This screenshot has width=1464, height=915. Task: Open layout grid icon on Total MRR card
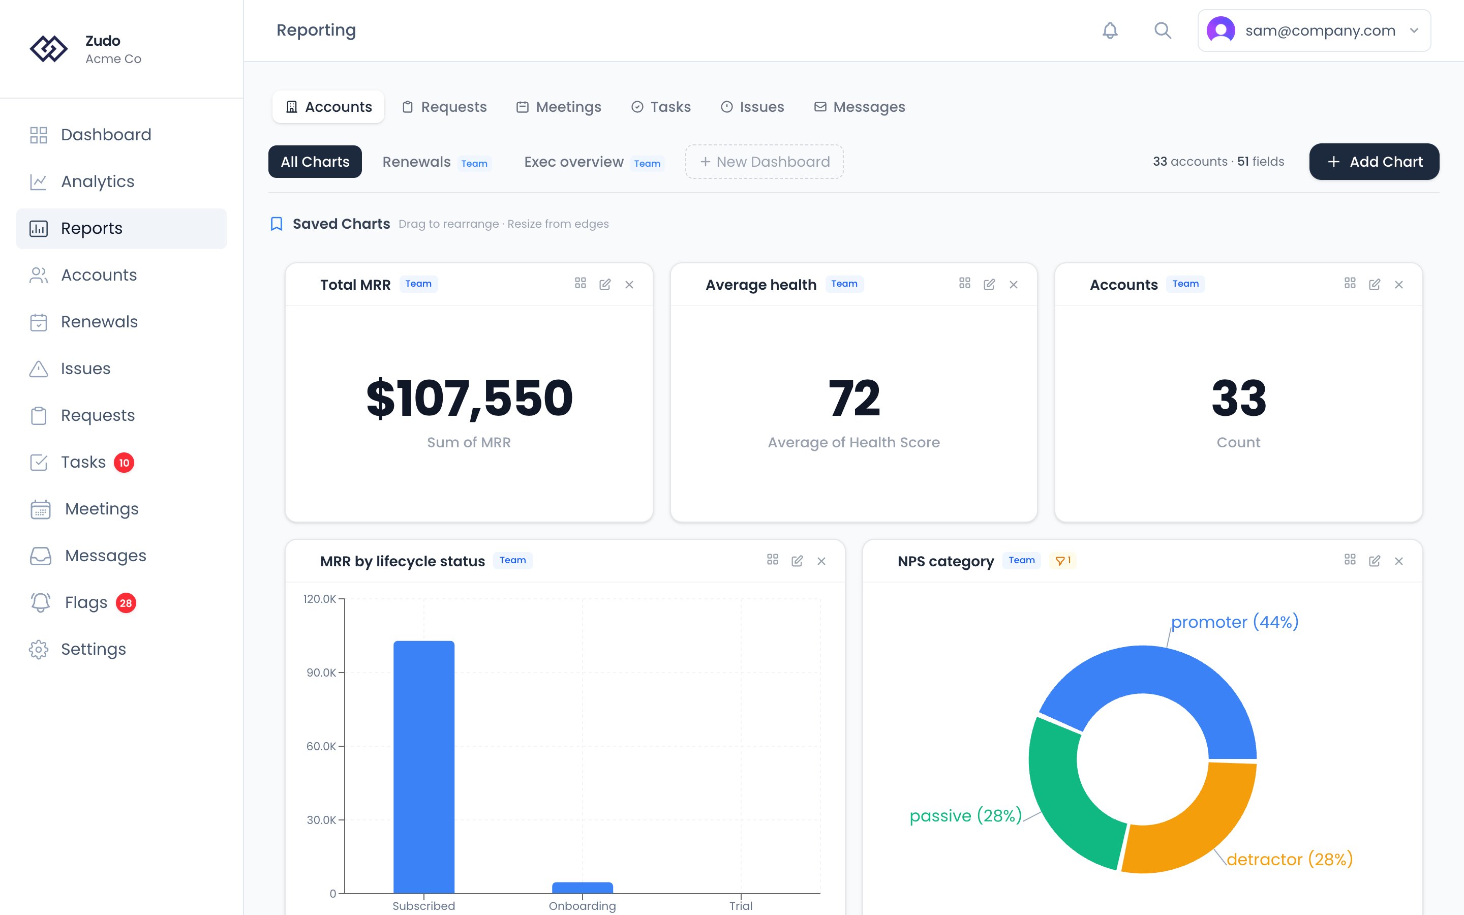[x=580, y=283]
